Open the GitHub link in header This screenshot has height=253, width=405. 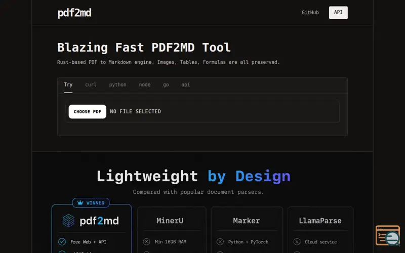[310, 12]
